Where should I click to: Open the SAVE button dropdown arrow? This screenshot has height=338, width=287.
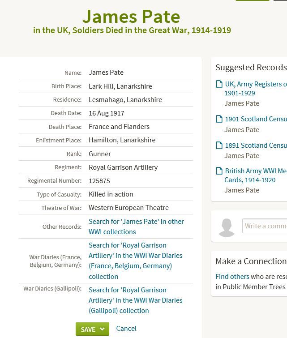103,329
